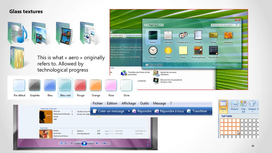Choose the Graphite glass color
Viewport: 272px width, 153px height.
click(x=35, y=88)
